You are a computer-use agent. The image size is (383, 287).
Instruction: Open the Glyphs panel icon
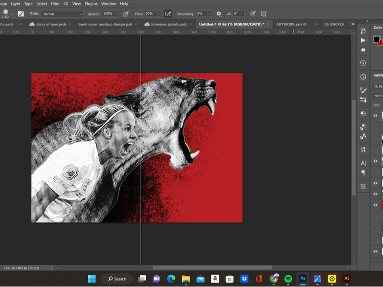(363, 150)
